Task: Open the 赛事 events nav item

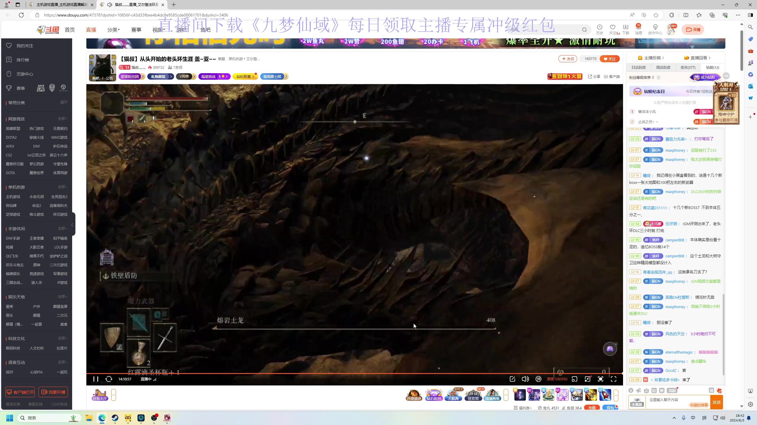Action: click(136, 30)
